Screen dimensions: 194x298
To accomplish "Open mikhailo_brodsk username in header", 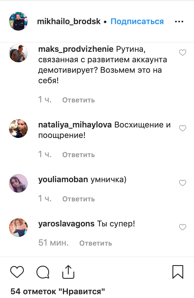I will (x=69, y=22).
